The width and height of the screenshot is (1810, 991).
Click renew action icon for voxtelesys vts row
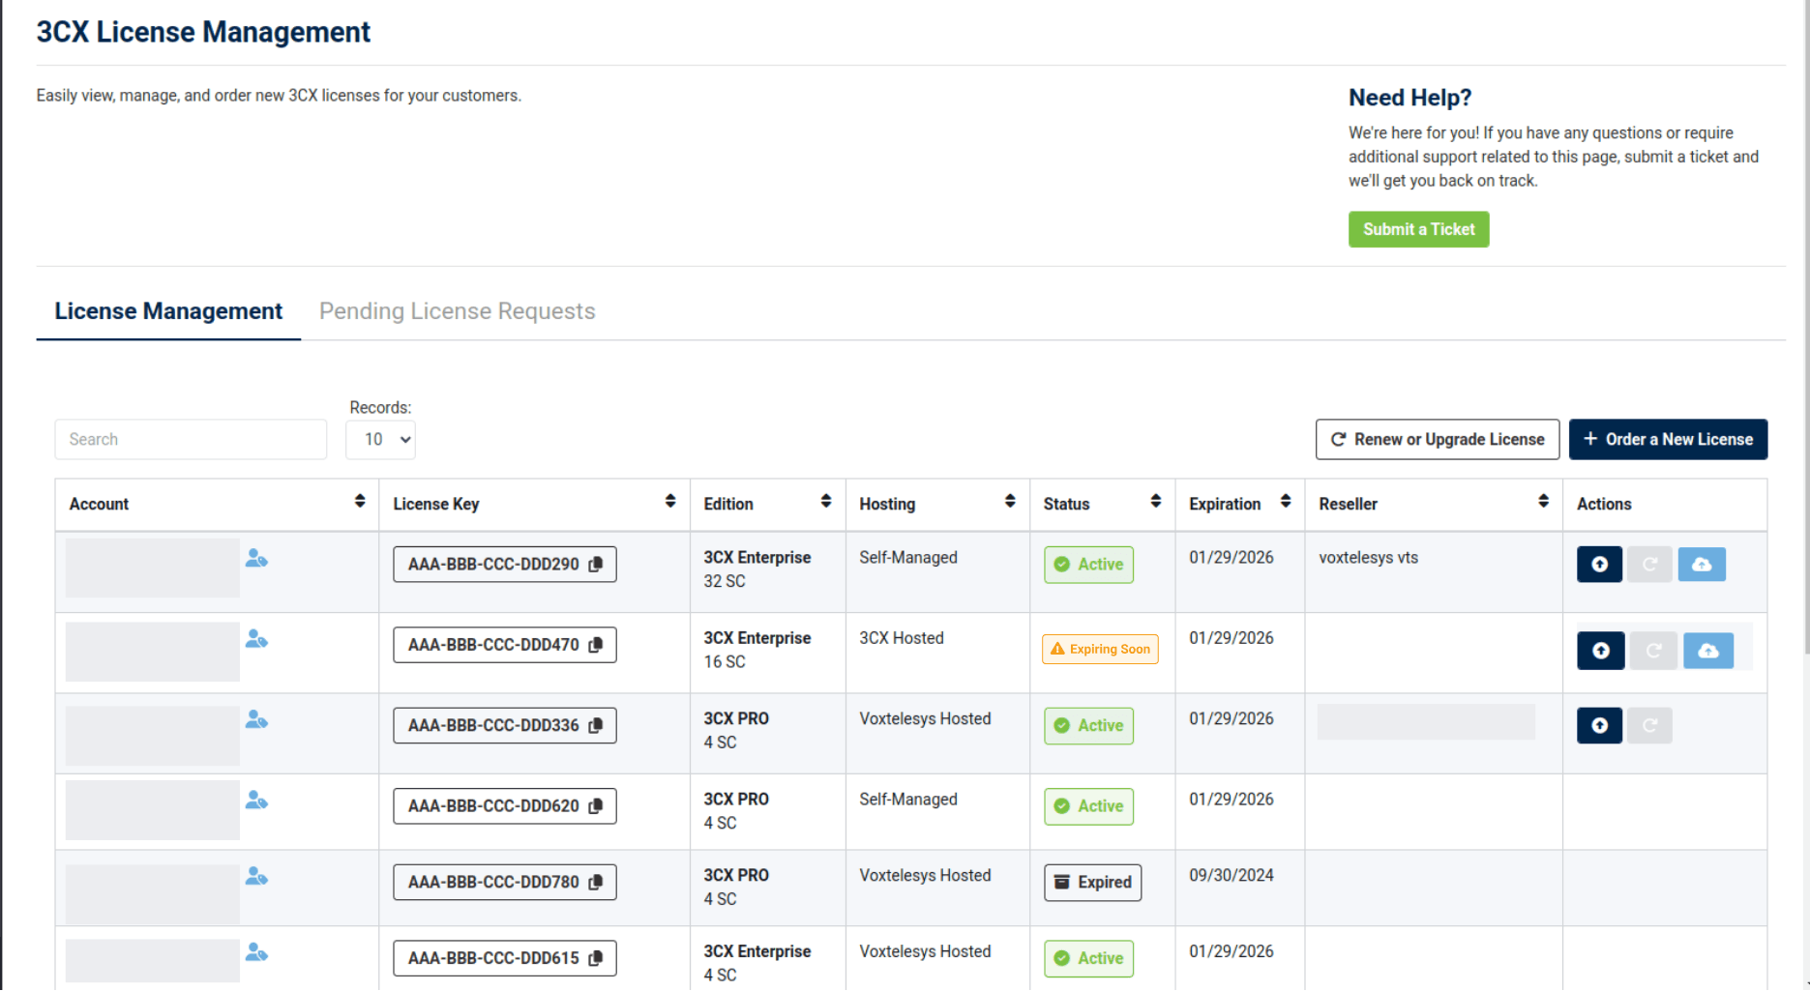[x=1649, y=564]
